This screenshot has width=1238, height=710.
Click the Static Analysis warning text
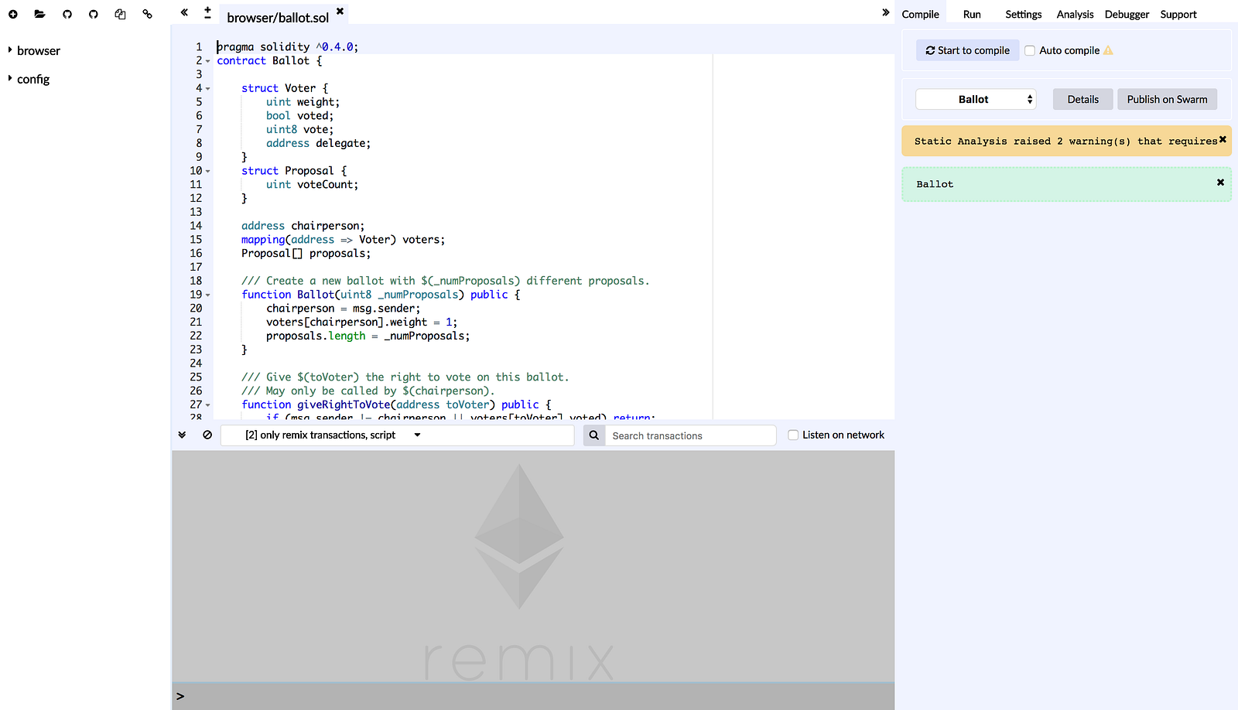tap(1065, 141)
